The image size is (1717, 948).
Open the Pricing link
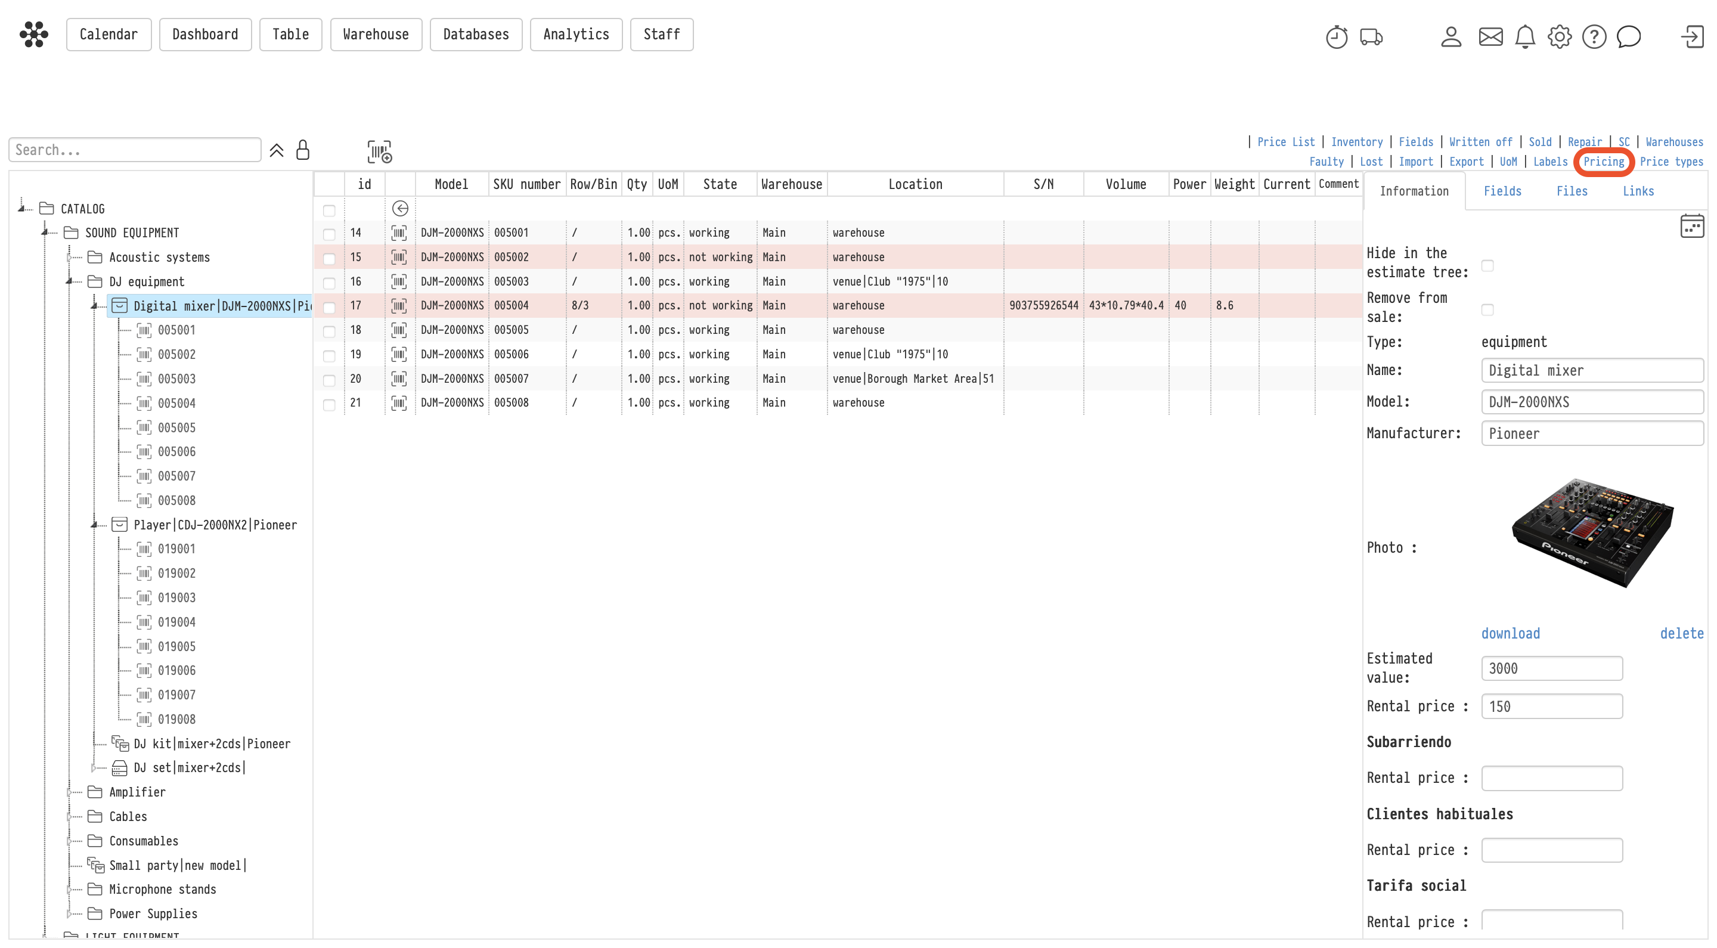point(1603,162)
